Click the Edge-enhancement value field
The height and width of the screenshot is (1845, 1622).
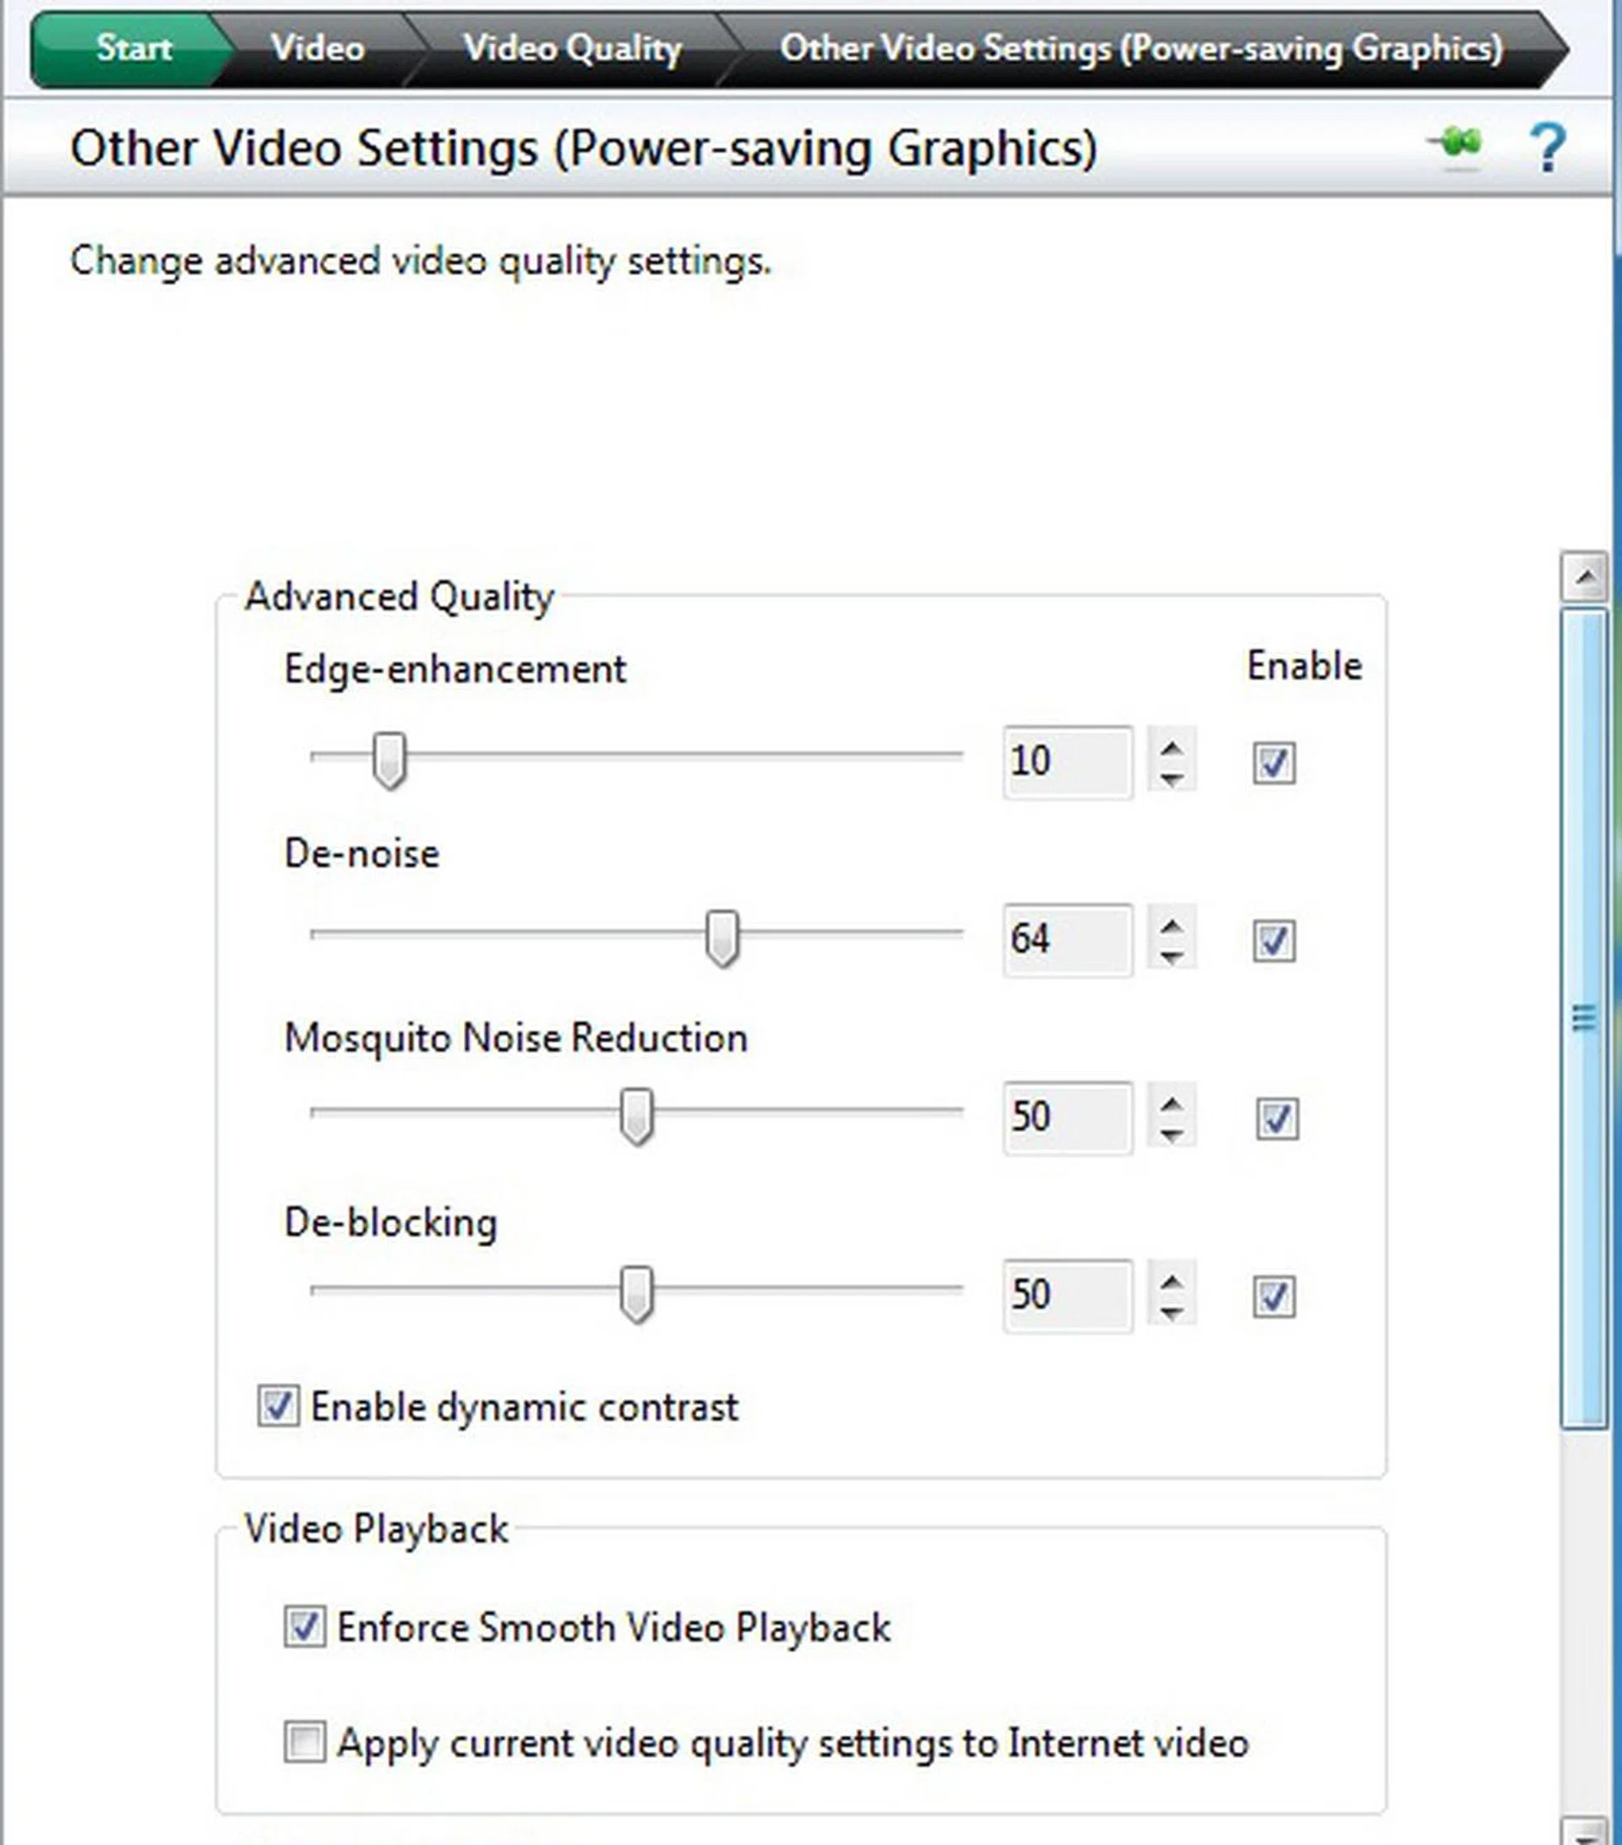(1067, 762)
